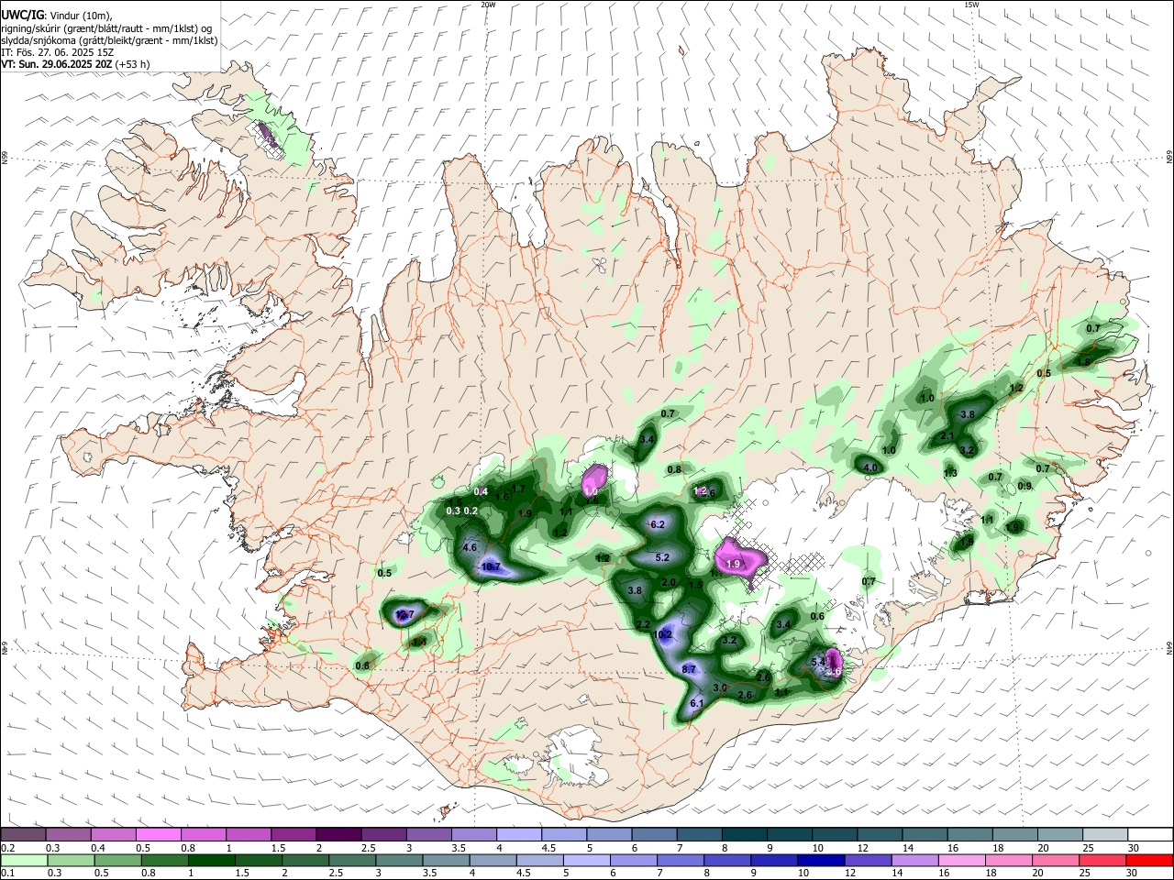Click the 10.2 precipitation label
Screen dimensions: 1174x880
click(x=662, y=634)
